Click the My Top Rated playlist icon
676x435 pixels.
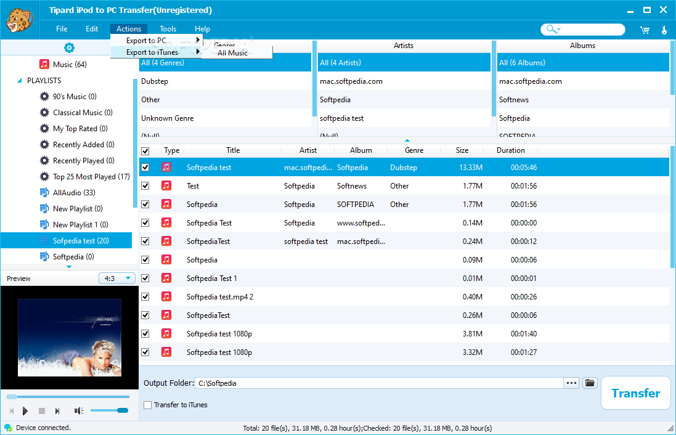click(44, 129)
